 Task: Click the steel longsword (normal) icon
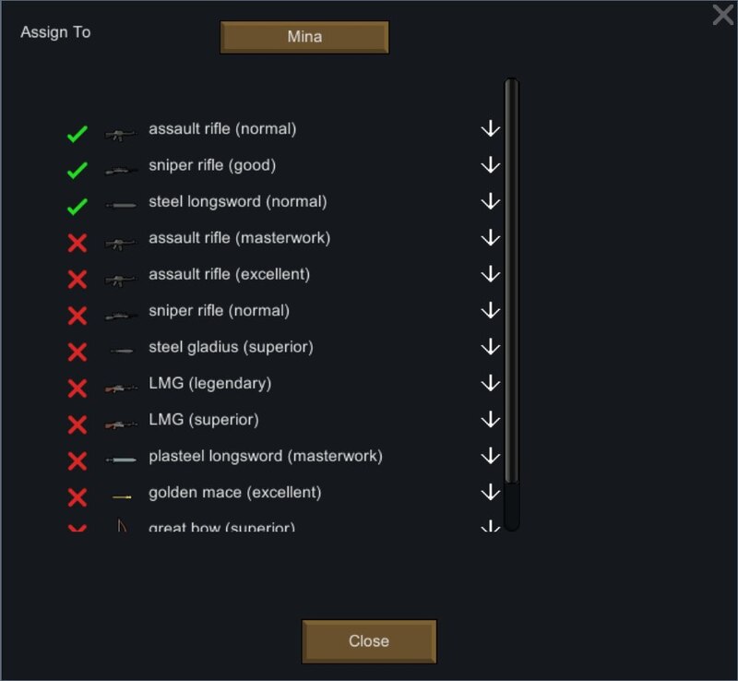pos(121,205)
